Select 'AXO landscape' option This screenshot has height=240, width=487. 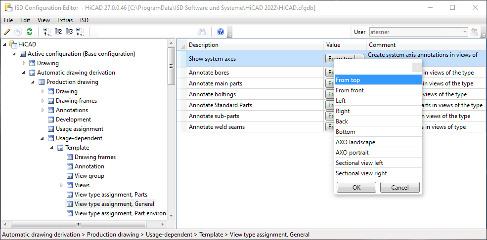coord(378,142)
